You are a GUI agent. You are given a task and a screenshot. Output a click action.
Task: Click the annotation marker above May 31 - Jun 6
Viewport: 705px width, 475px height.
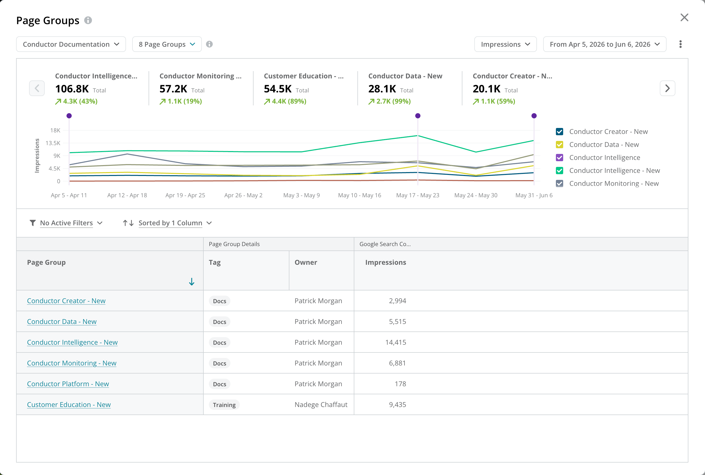pyautogui.click(x=534, y=116)
